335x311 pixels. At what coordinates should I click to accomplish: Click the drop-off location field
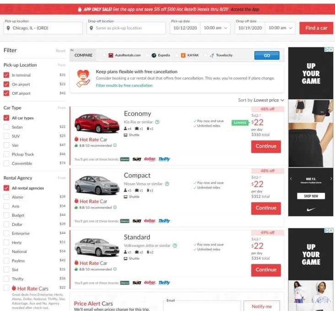point(126,28)
